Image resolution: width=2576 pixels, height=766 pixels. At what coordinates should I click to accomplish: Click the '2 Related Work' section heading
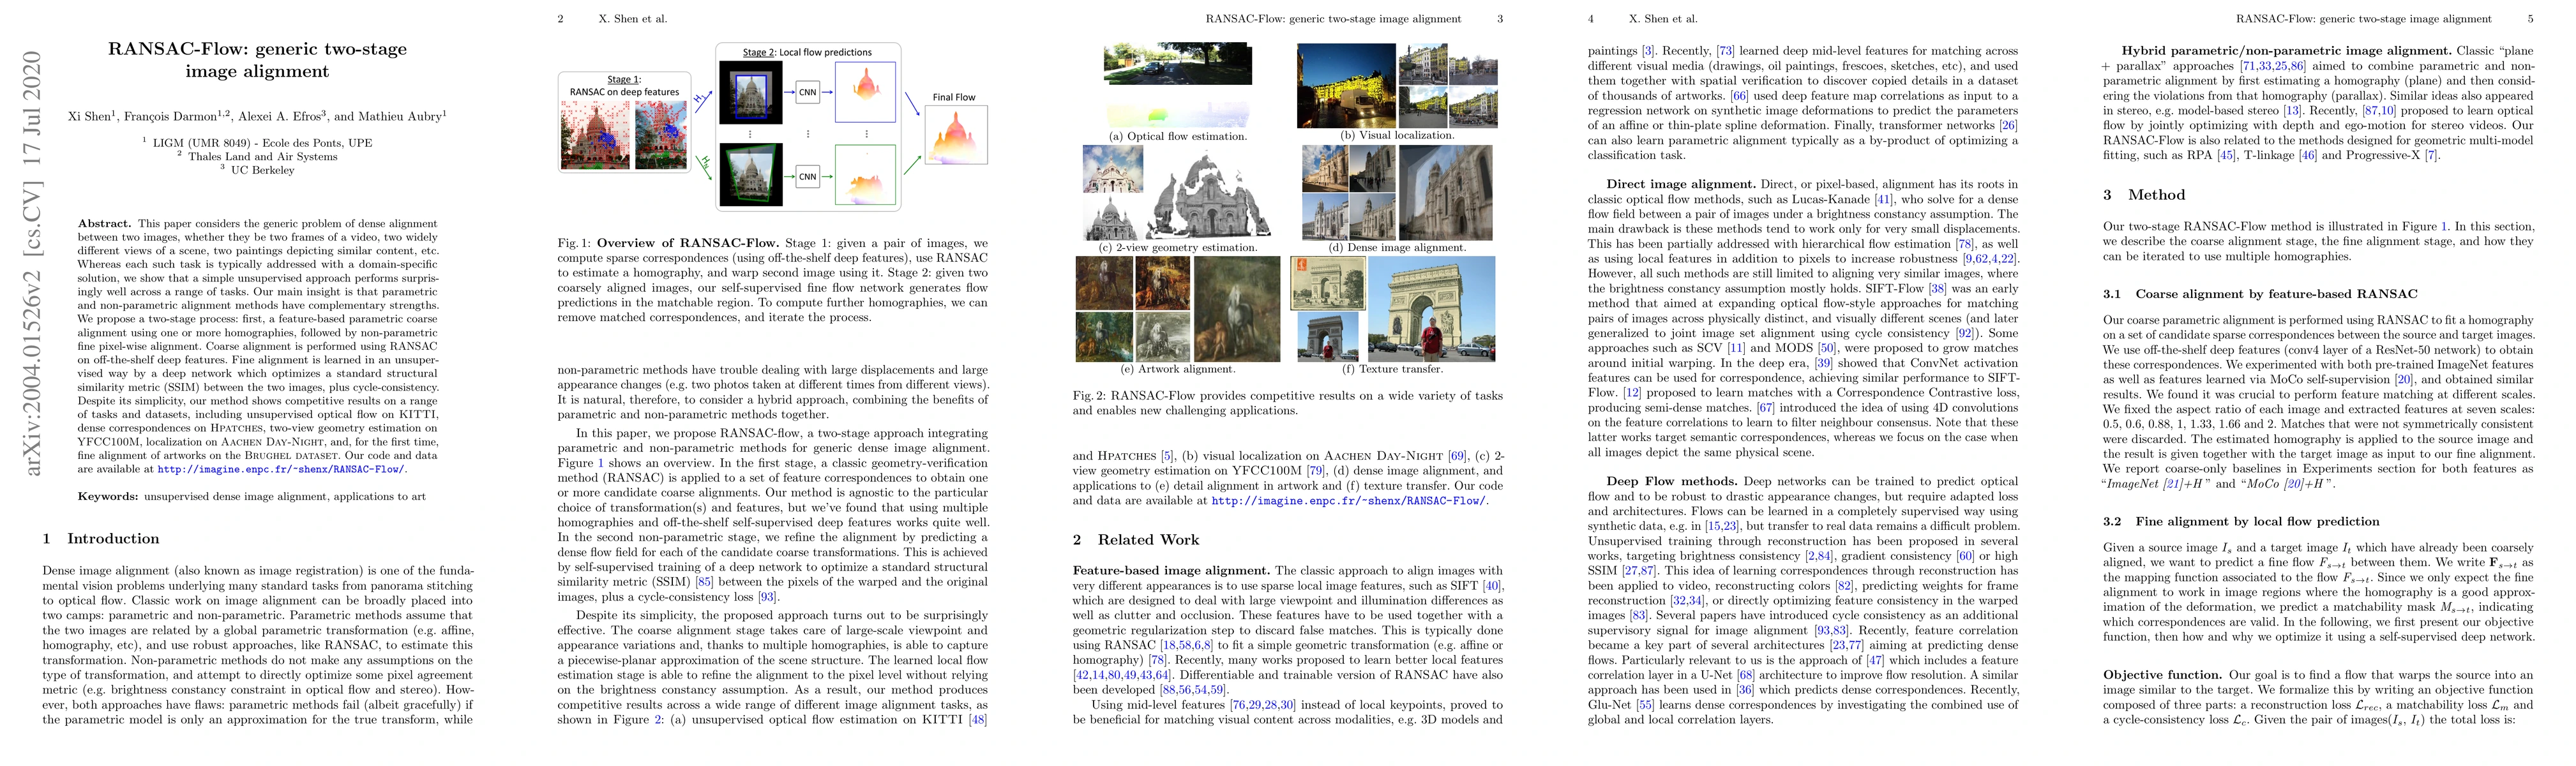click(1135, 540)
